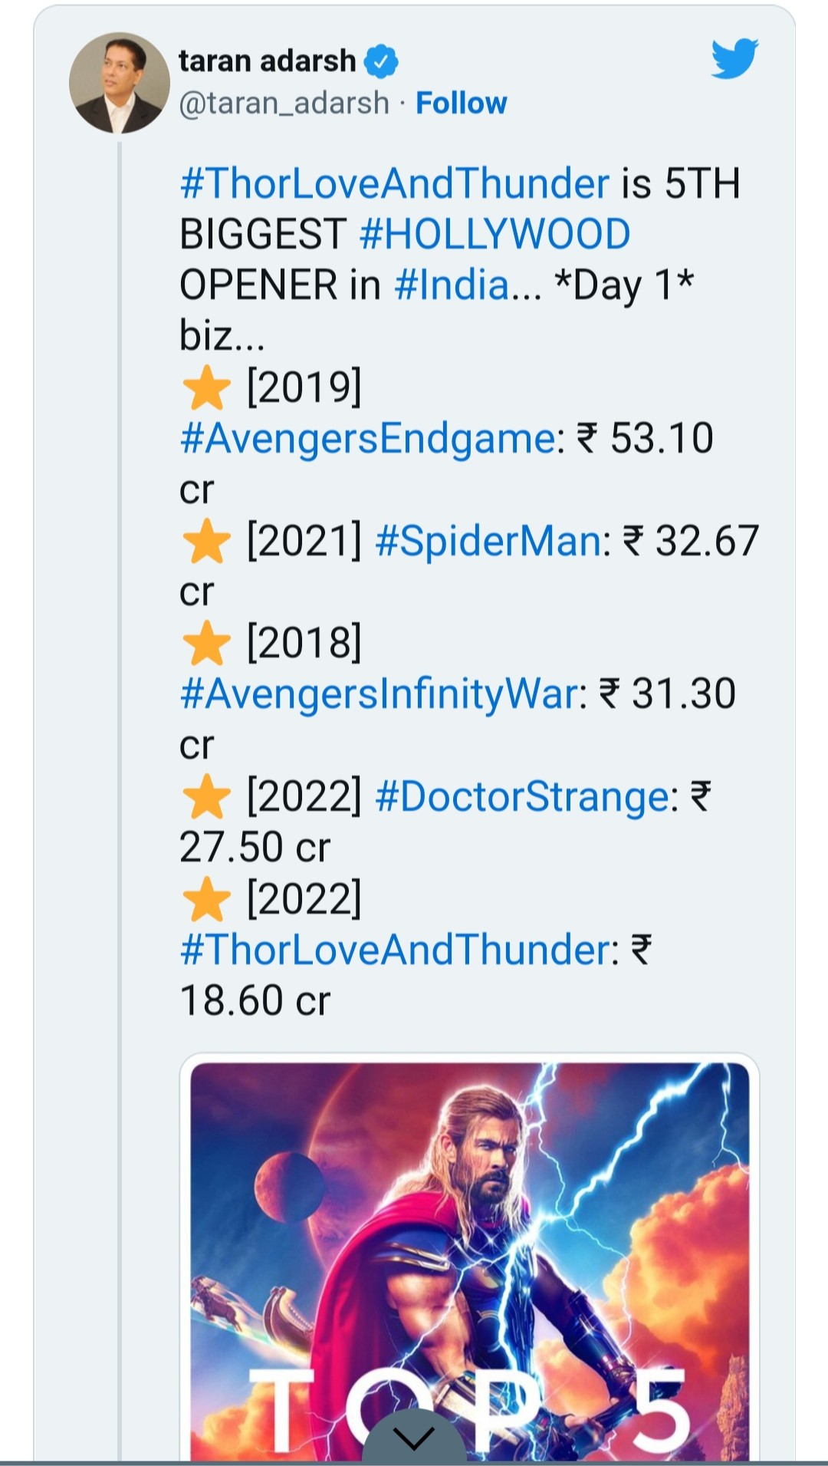Click the Twitter bird logo

pos(734,58)
